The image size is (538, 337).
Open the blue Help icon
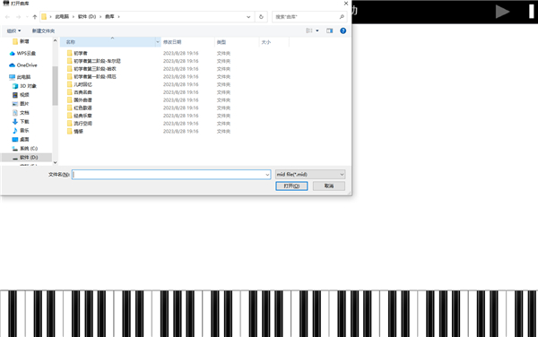(343, 30)
